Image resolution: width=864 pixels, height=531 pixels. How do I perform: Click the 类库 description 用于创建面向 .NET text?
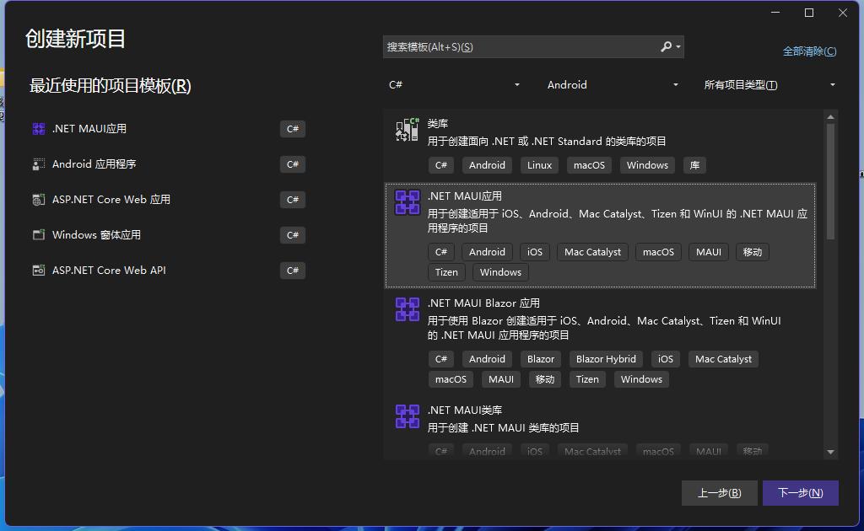tap(547, 142)
